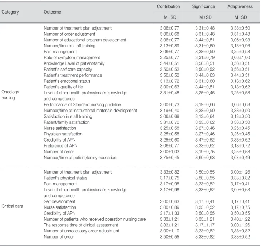261x246 pixels.
Task: Click Contribution value 3.13±0.89
Action: point(169,46)
